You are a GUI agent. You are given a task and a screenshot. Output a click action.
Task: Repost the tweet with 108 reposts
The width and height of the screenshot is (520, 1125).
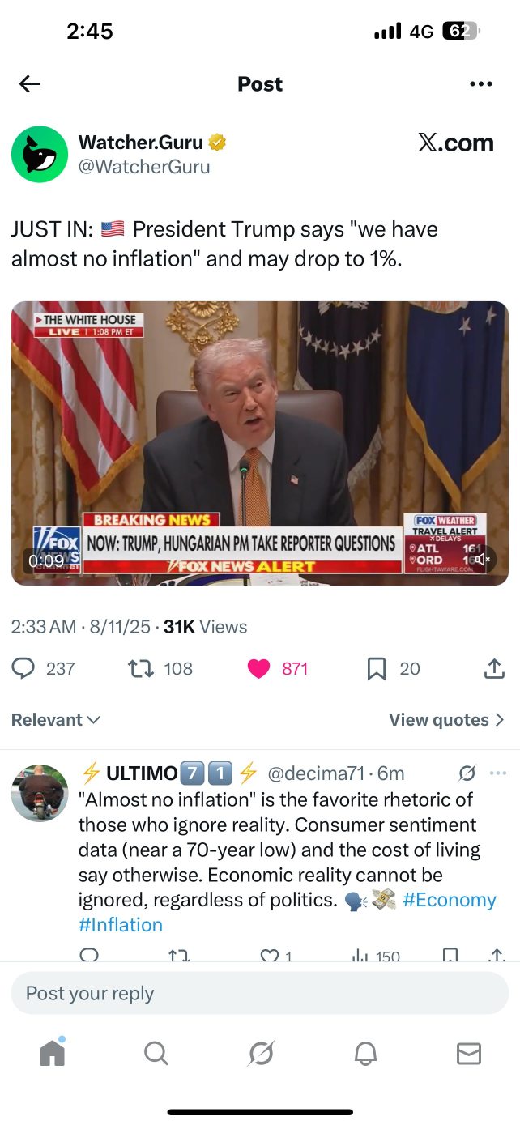[x=143, y=668]
